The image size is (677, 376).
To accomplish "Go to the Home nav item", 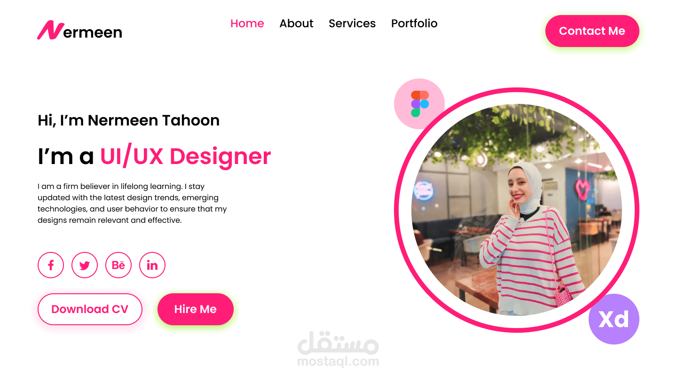I will [x=247, y=23].
